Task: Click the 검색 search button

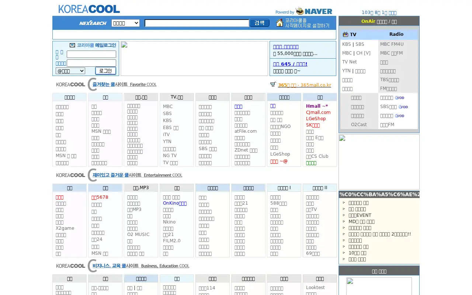Action: coord(260,23)
